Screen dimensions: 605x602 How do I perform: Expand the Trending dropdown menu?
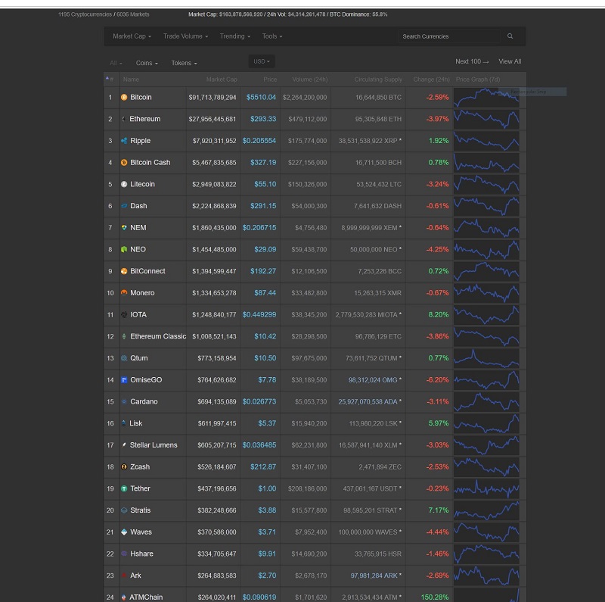click(235, 36)
